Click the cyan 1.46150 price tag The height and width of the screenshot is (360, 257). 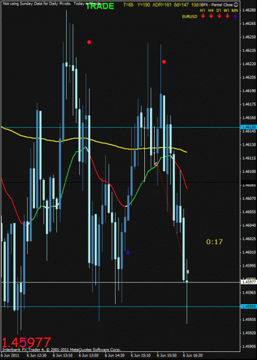[249, 127]
